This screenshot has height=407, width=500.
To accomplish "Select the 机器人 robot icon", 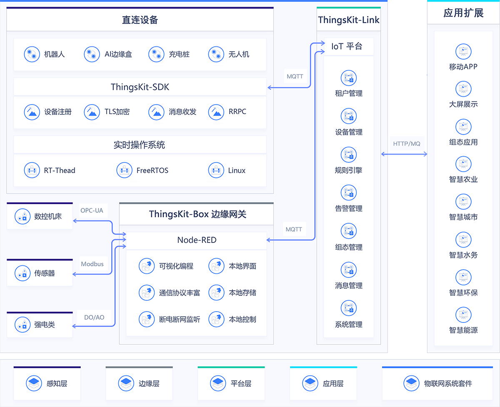I will [x=32, y=54].
